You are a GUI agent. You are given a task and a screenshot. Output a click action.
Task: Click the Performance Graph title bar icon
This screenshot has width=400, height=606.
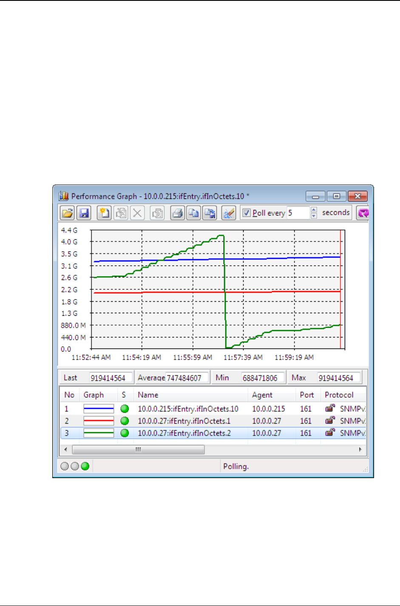[64, 196]
